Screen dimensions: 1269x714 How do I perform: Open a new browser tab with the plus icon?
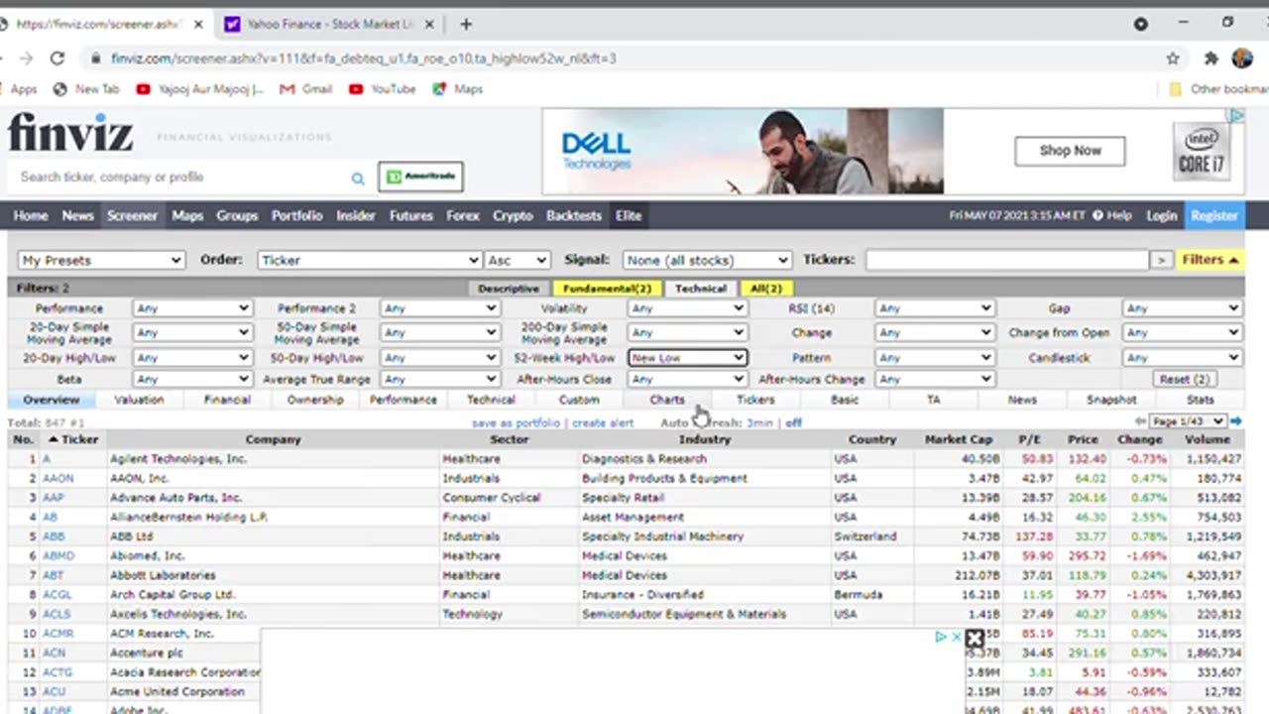point(466,24)
